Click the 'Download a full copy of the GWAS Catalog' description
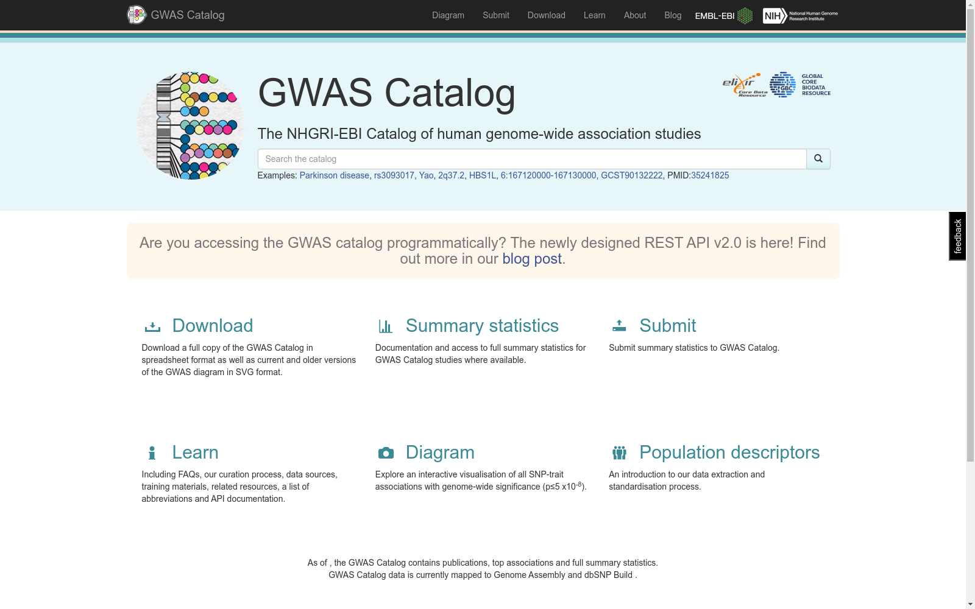 pyautogui.click(x=249, y=360)
